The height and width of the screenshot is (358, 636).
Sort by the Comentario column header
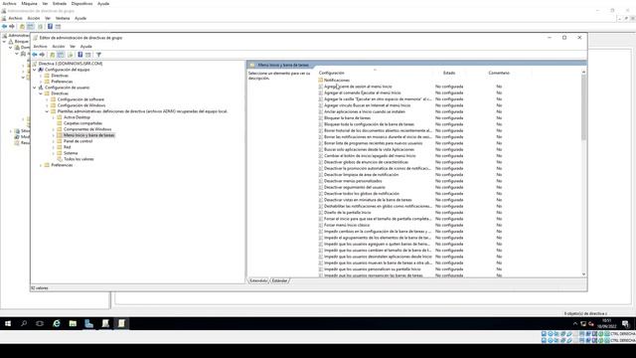pos(499,73)
